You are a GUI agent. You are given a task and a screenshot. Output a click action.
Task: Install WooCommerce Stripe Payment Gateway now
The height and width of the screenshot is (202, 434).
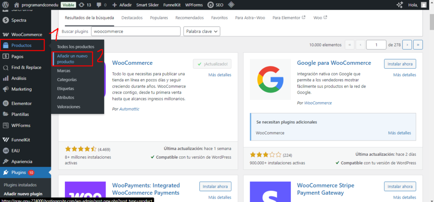point(400,186)
